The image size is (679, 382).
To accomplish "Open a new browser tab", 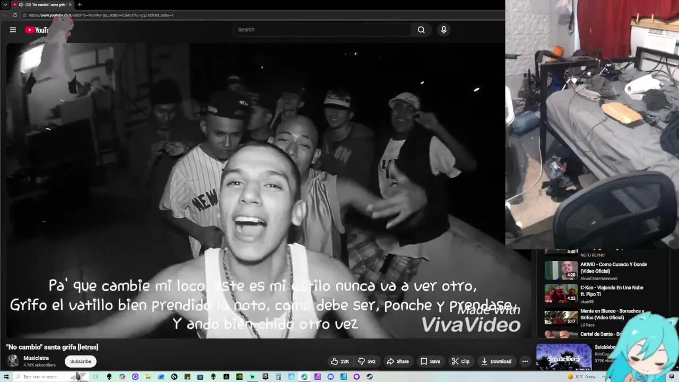I will coord(80,5).
